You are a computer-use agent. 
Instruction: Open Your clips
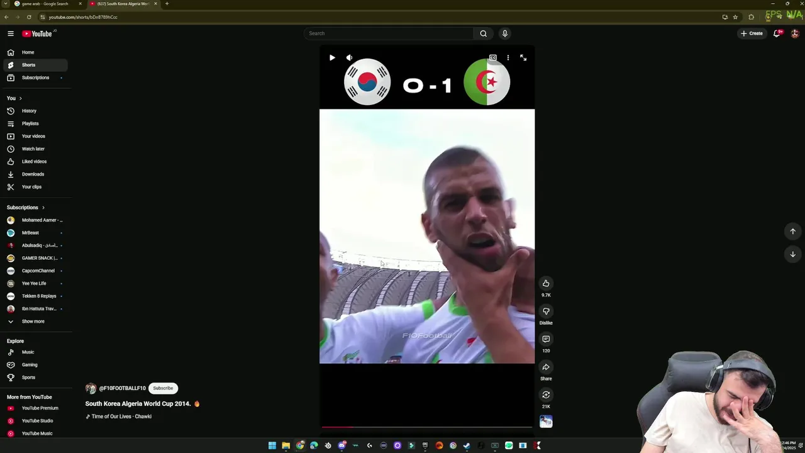35,187
